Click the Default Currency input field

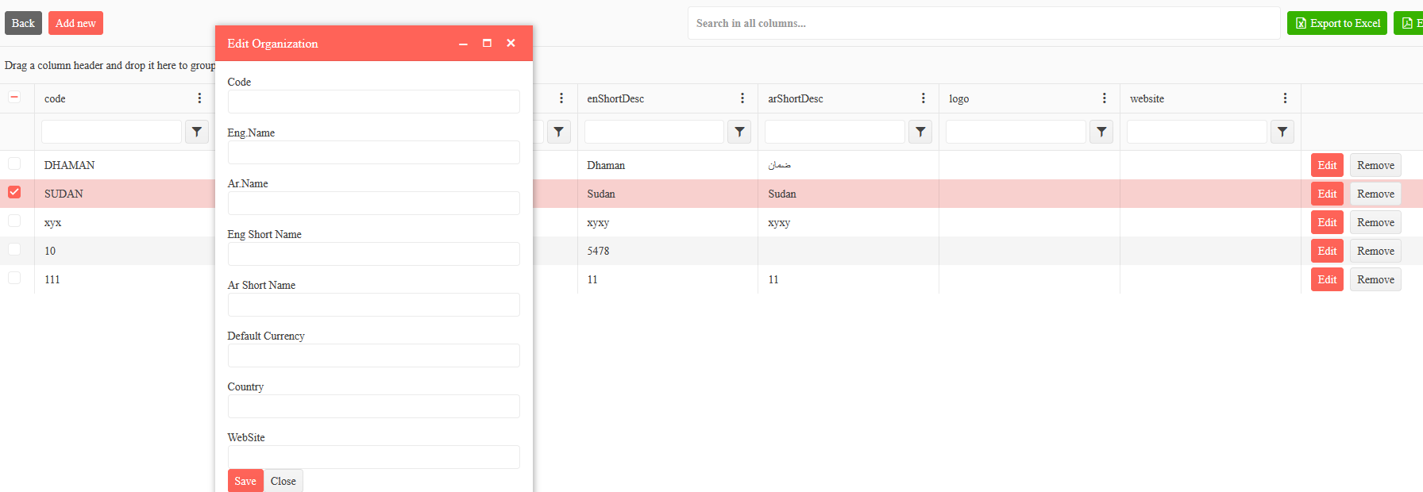(x=373, y=356)
